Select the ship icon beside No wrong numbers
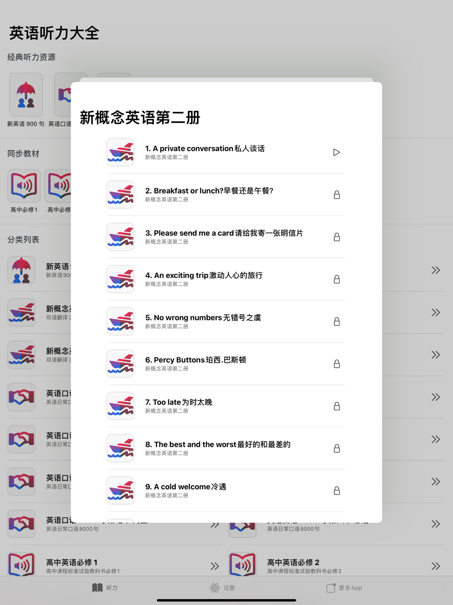 [x=120, y=322]
